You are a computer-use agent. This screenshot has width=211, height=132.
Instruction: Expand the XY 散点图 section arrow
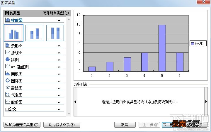click(59, 67)
